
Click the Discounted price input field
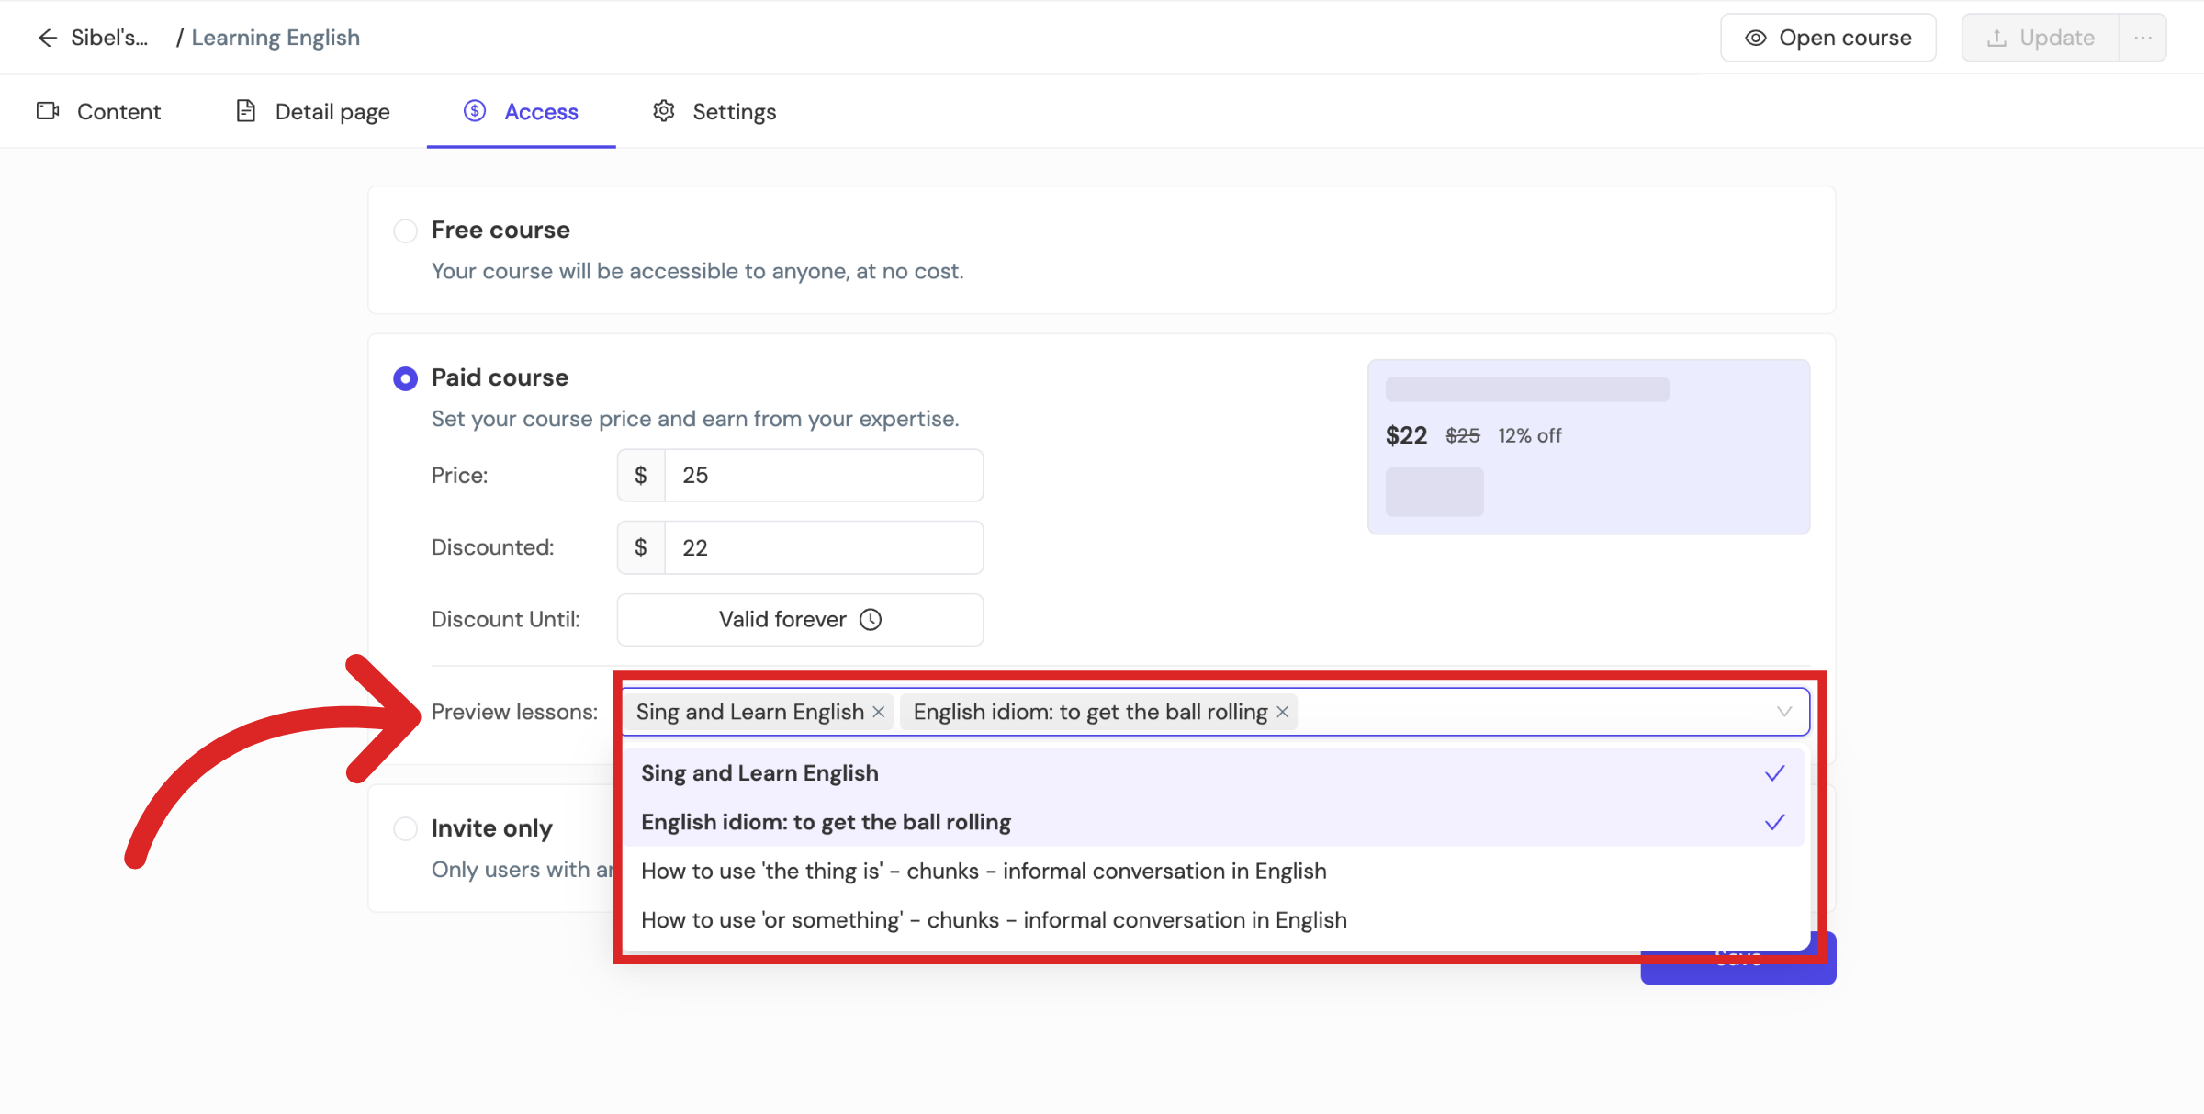point(822,548)
